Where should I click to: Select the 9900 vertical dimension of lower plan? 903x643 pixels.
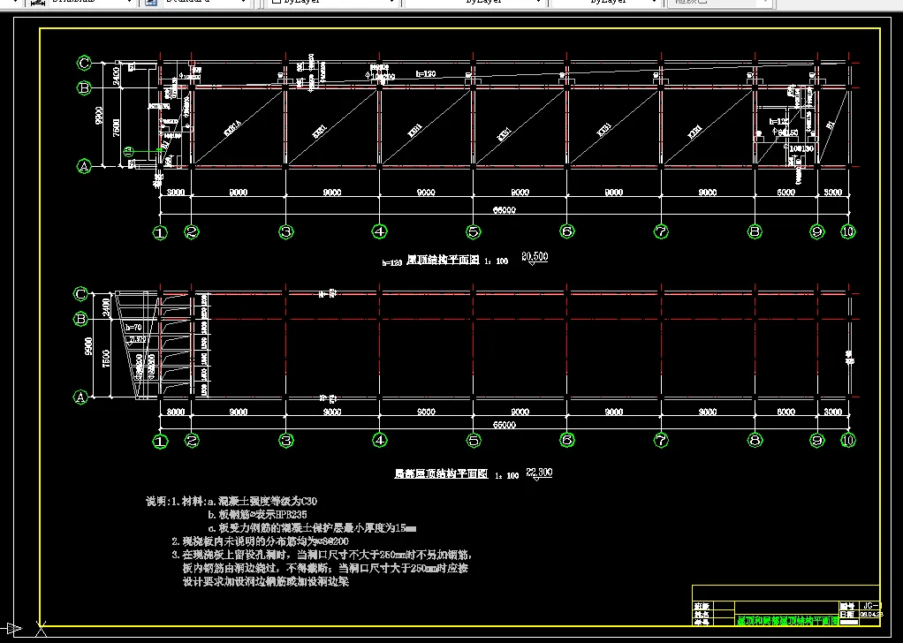pos(88,346)
